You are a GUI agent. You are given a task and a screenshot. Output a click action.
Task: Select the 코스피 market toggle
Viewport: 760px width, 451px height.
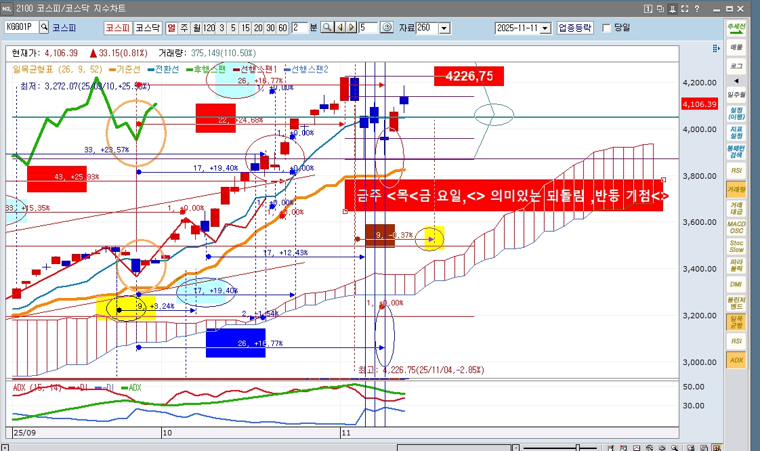[117, 28]
